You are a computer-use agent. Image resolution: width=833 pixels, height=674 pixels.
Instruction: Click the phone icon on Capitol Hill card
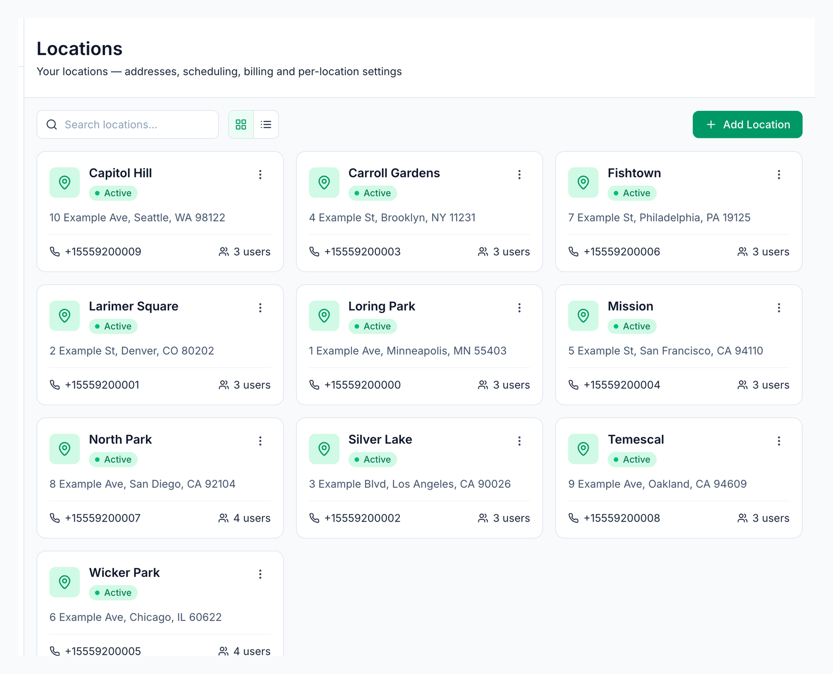pyautogui.click(x=55, y=252)
